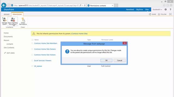Open Home in the left navigation
174x97 pixels.
(6, 33)
